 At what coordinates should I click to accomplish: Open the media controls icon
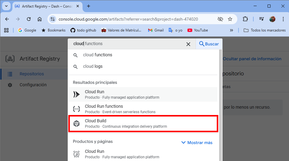(261, 19)
